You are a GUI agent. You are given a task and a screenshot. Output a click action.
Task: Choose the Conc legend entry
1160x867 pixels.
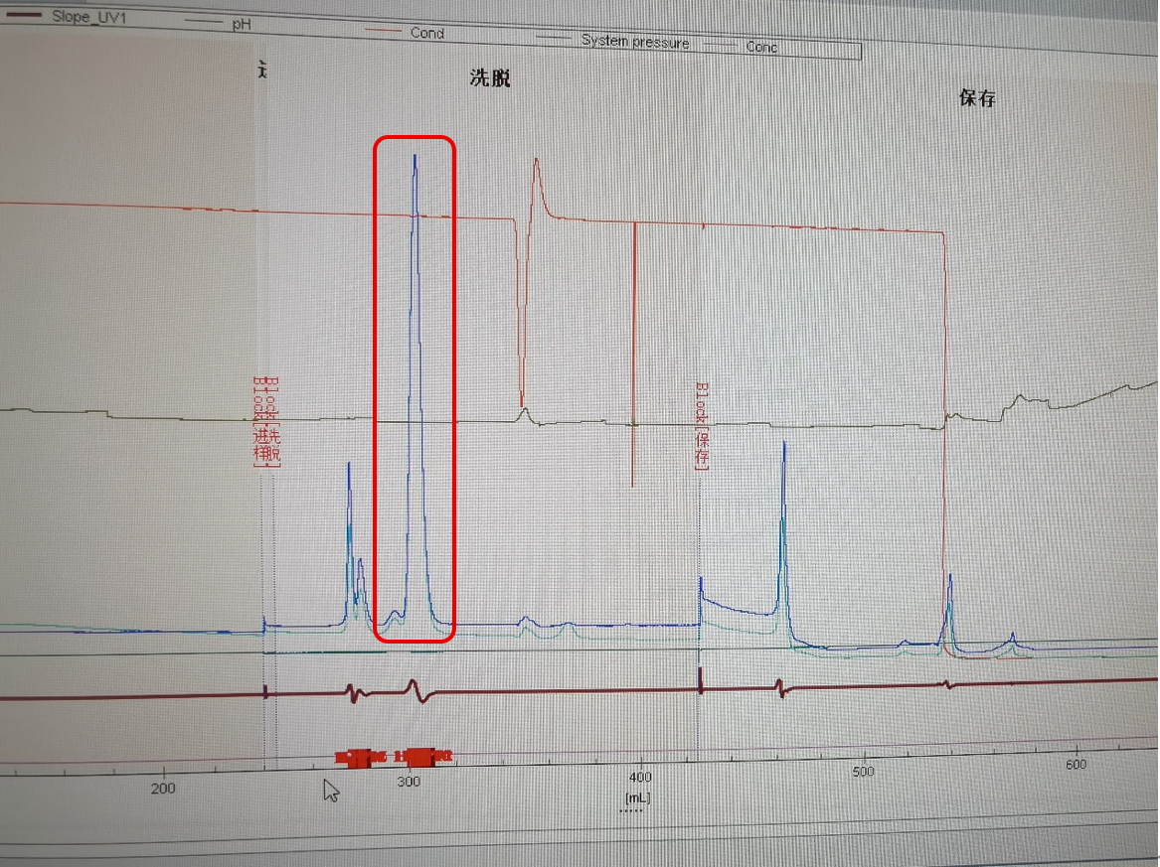click(x=761, y=47)
